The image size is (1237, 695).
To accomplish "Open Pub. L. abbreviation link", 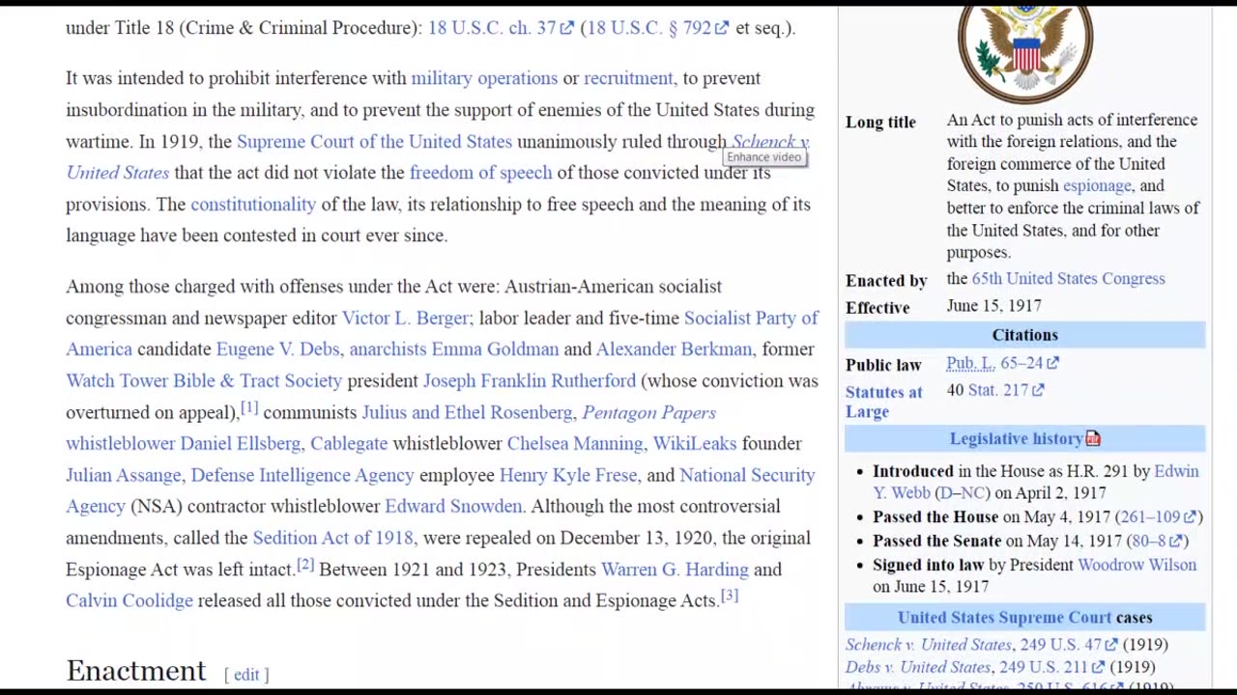I will [x=970, y=363].
